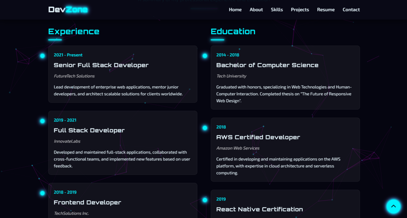The height and width of the screenshot is (218, 407).
Task: Open the Home nav link
Action: [x=235, y=10]
